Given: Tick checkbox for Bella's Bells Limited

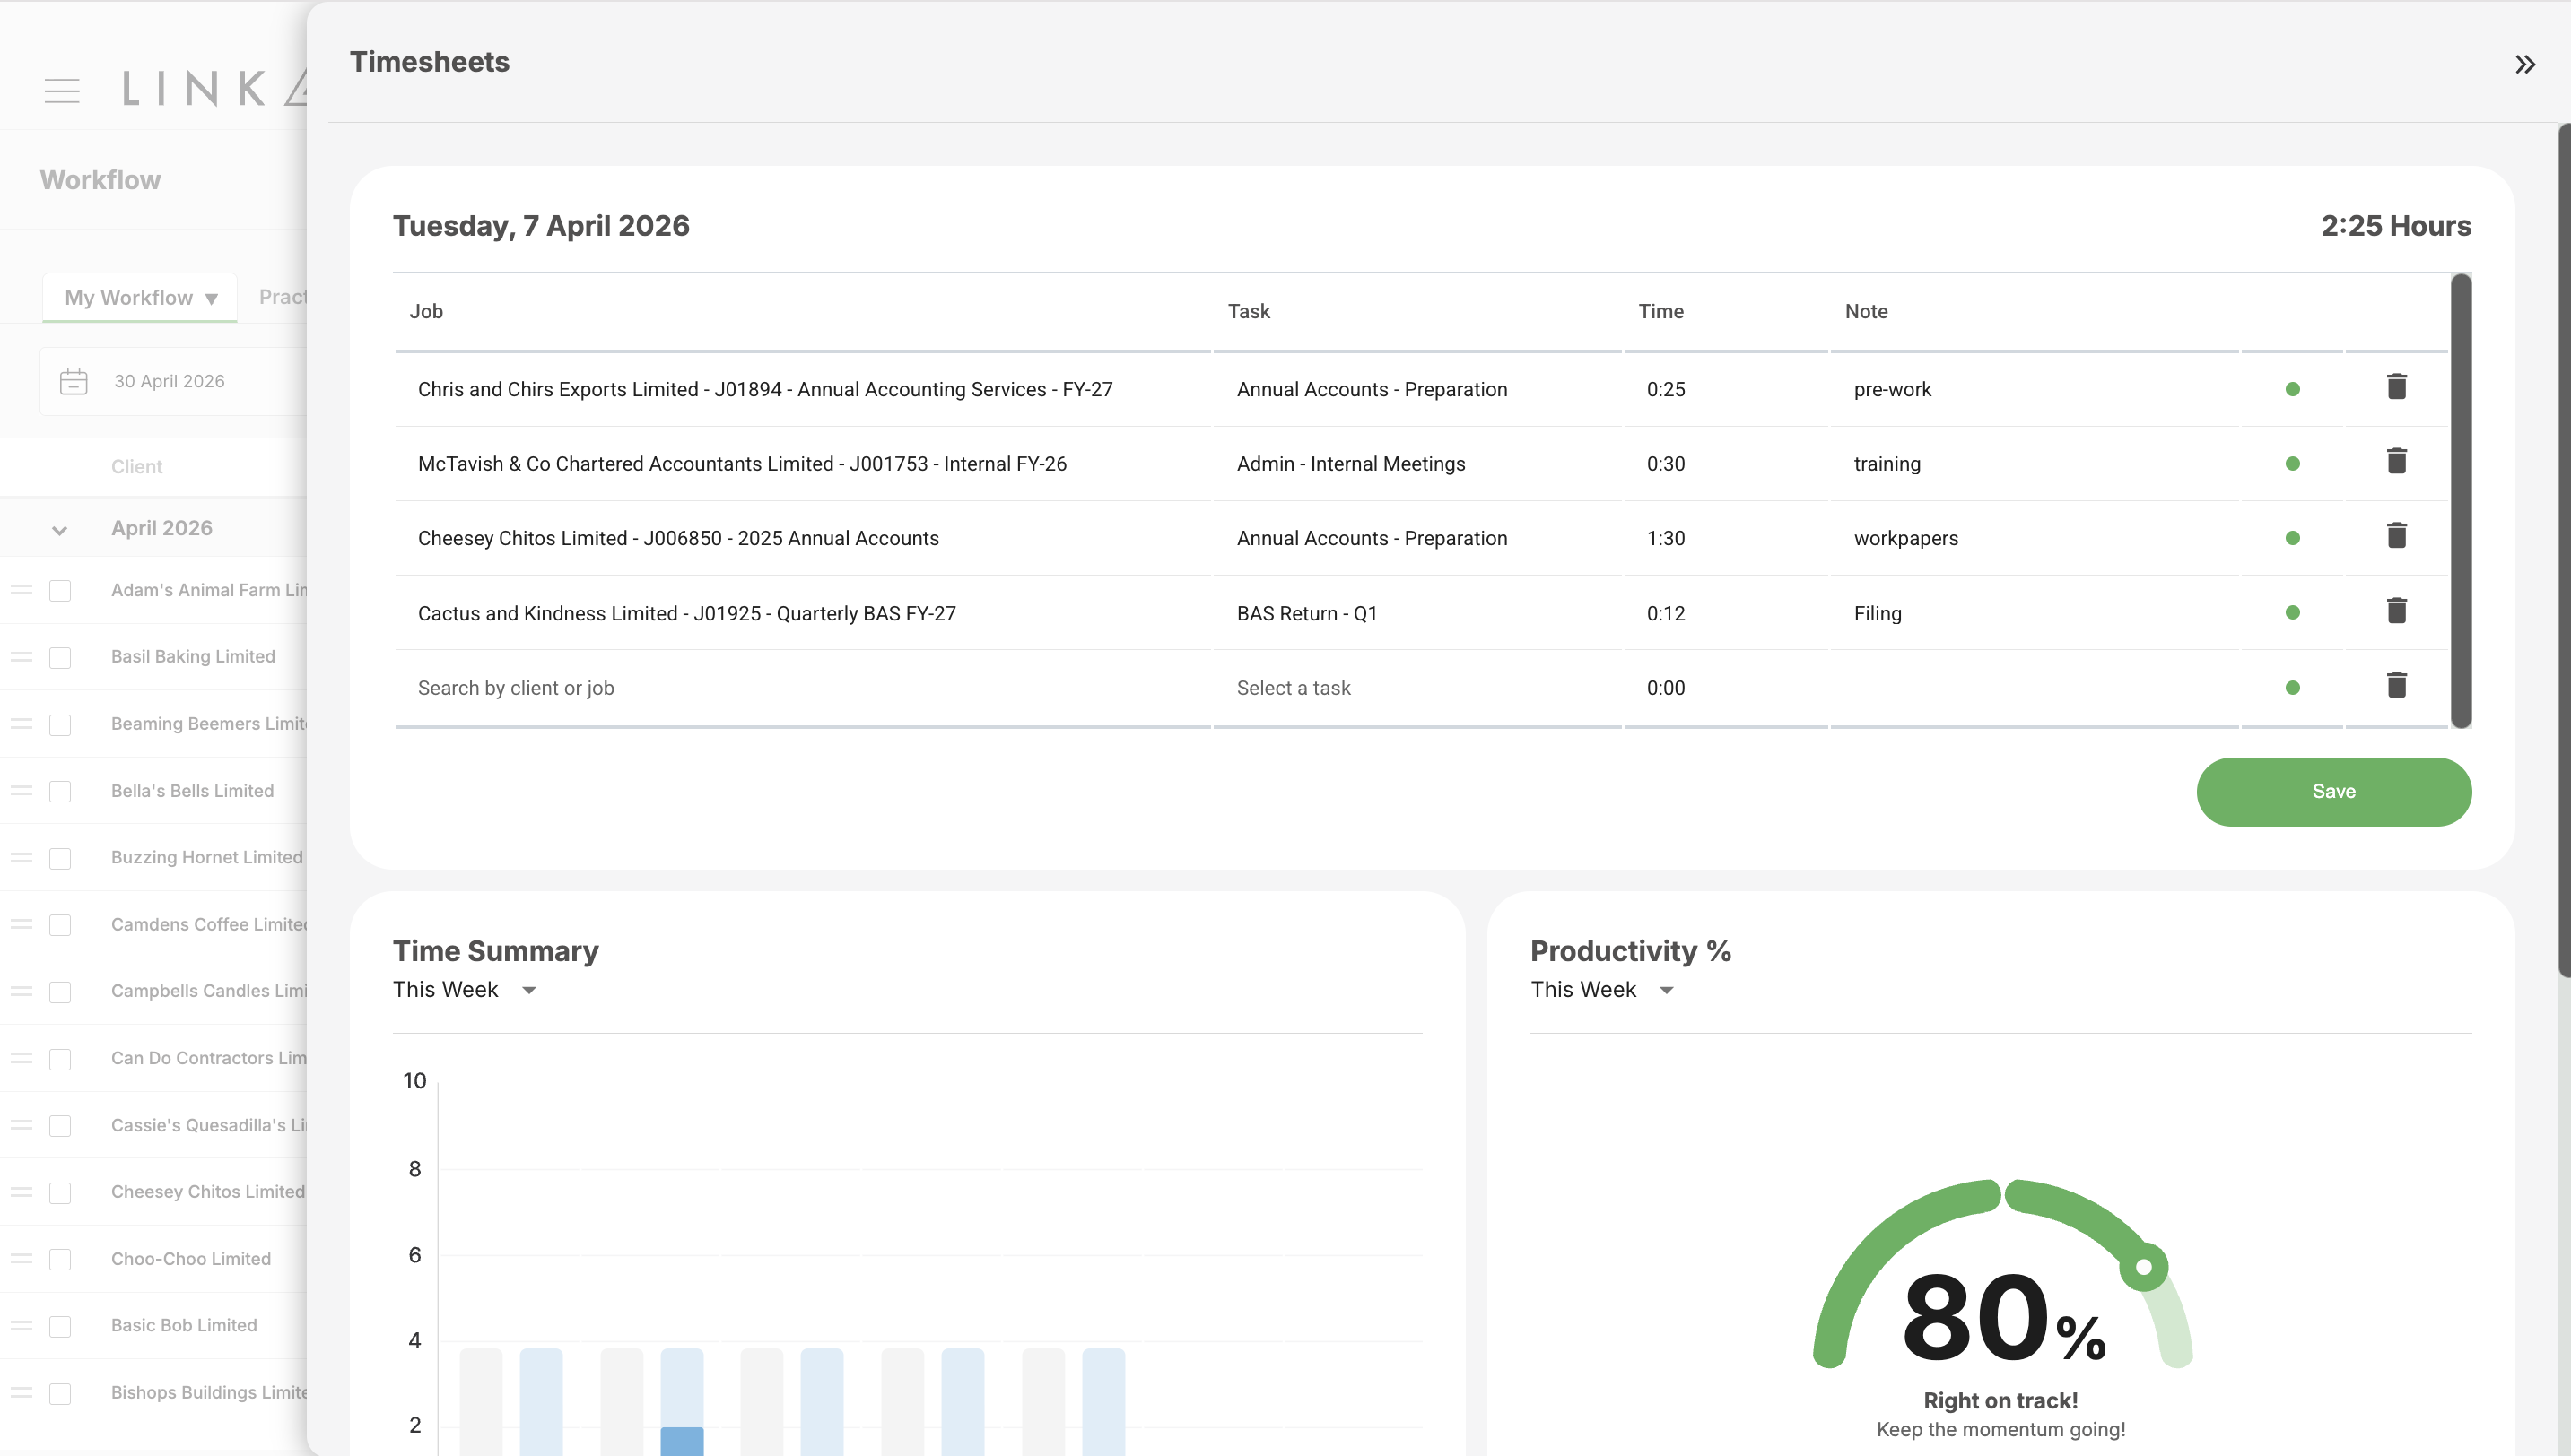Looking at the screenshot, I should click(60, 792).
